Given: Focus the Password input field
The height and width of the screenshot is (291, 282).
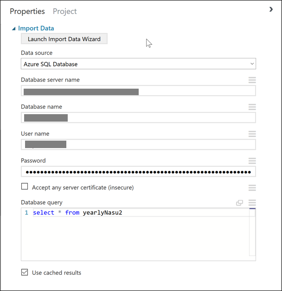Looking at the screenshot, I should coord(138,172).
